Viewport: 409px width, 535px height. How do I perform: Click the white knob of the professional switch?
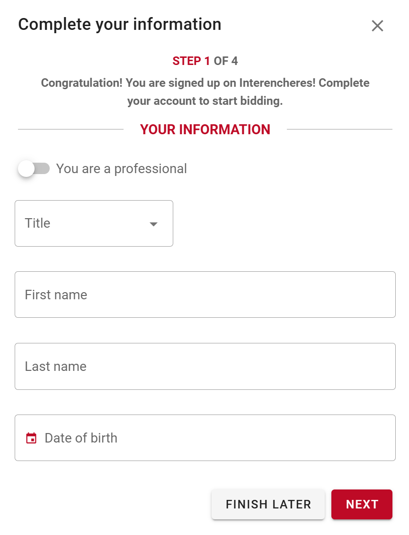tap(26, 168)
